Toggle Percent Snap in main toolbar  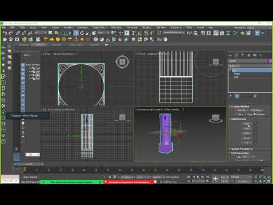[x=146, y=33]
